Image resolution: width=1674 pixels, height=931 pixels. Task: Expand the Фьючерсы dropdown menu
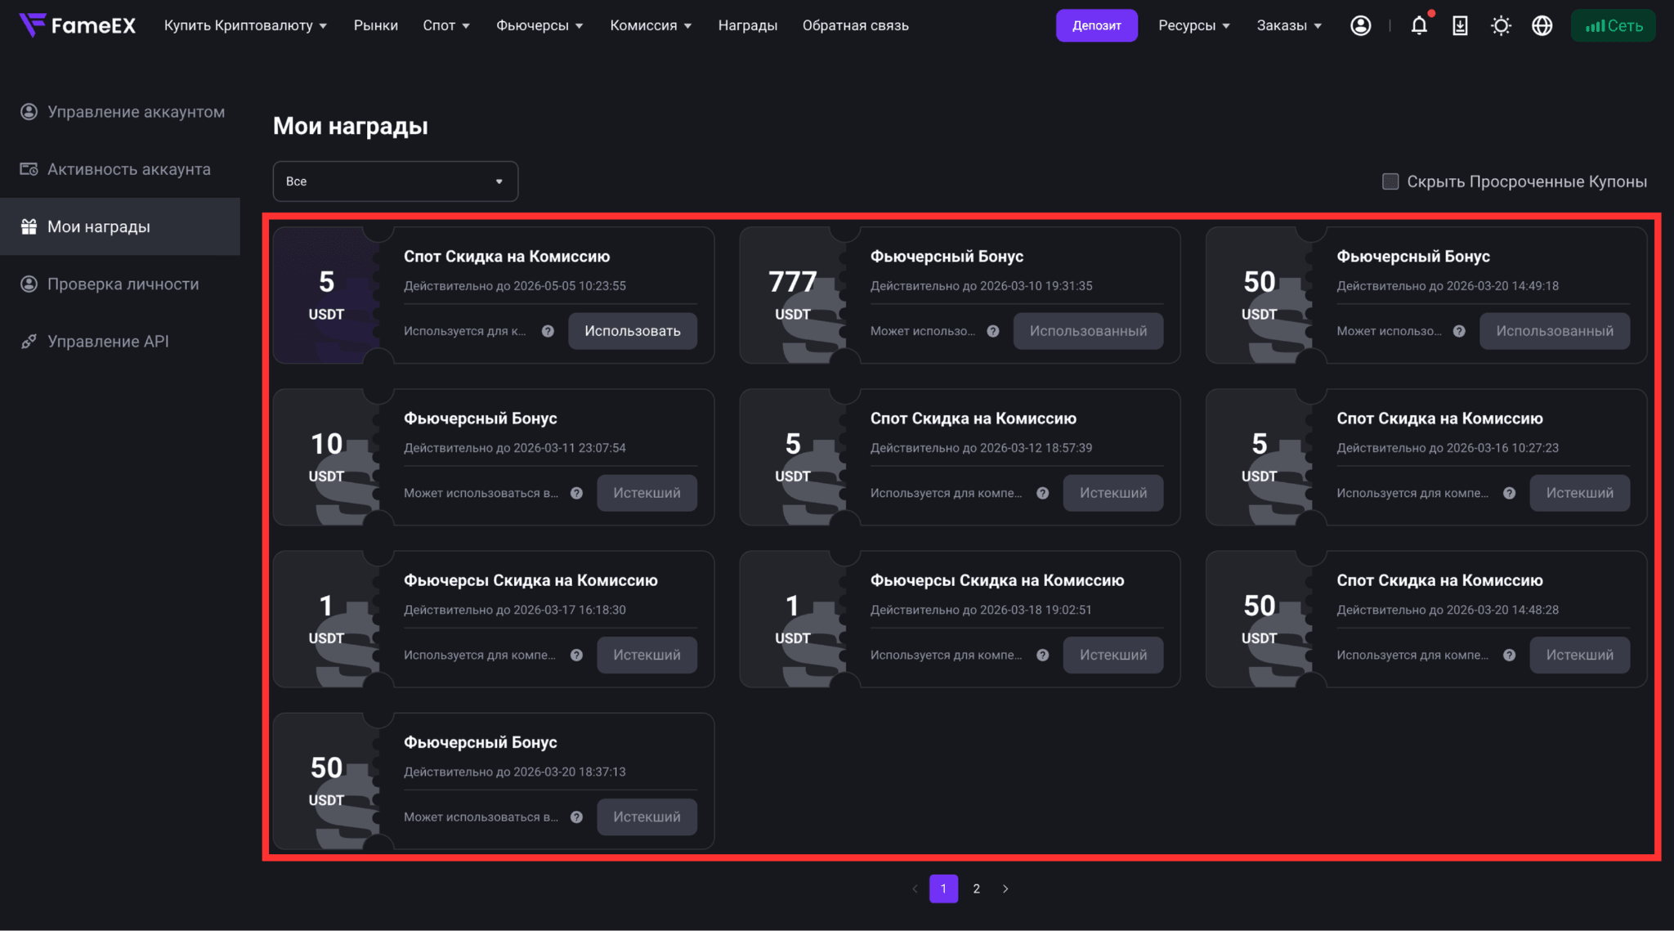(539, 25)
